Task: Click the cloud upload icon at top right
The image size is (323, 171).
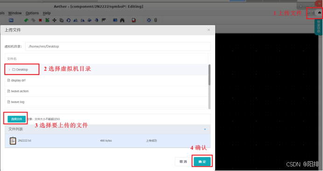Action: (319, 13)
